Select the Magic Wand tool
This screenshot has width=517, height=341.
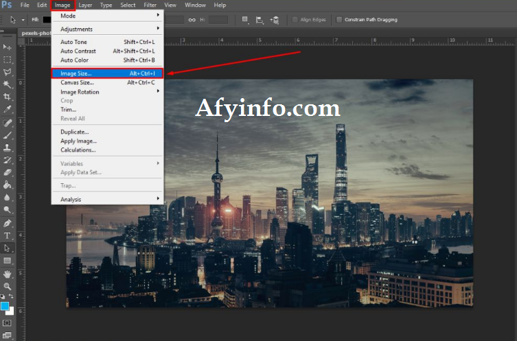click(x=8, y=84)
